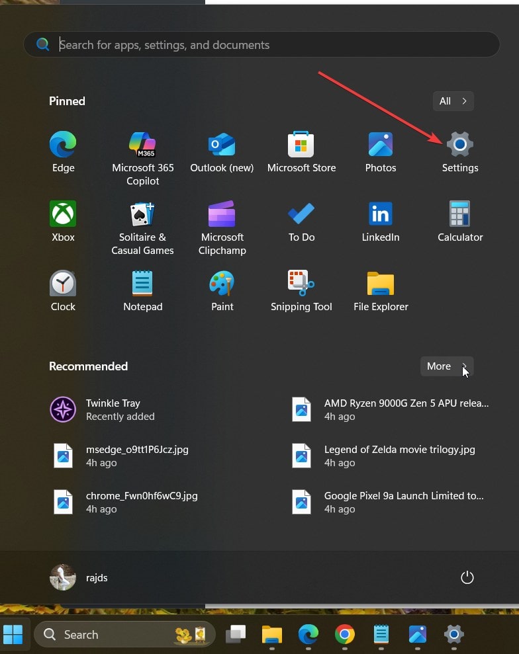
Task: Open the Calculator app
Action: (x=459, y=222)
